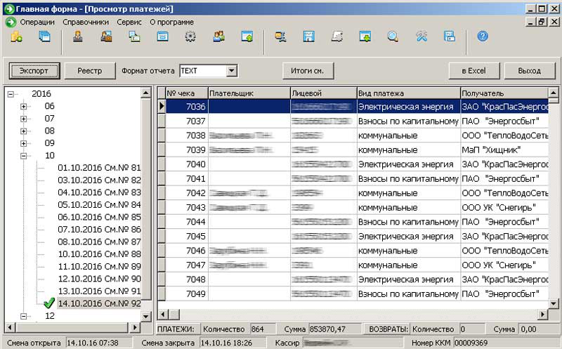Click the ID cards toolbar icon
The image size is (562, 349).
134,37
